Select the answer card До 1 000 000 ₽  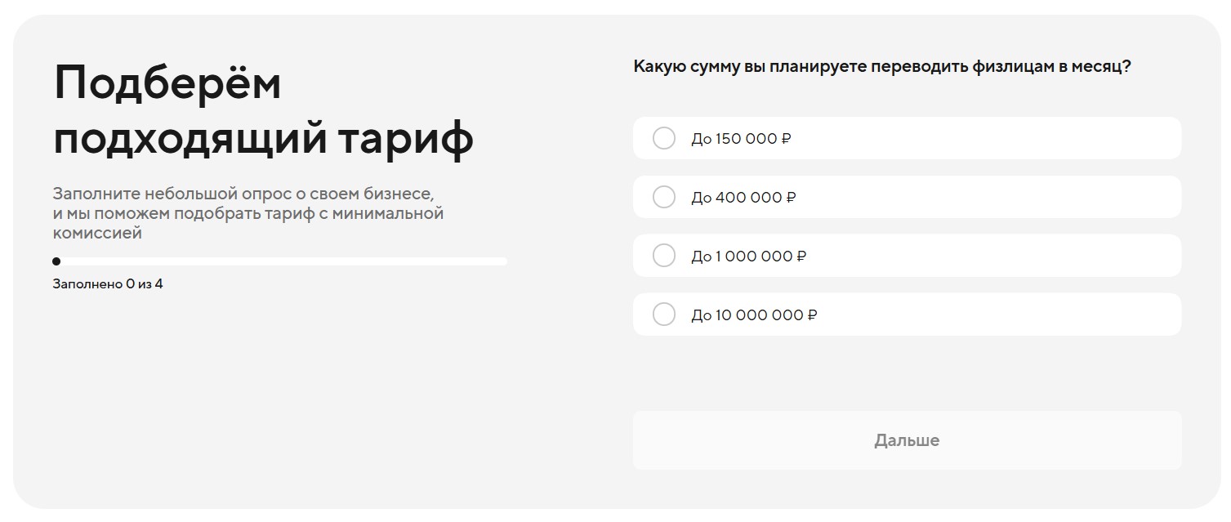coord(907,256)
